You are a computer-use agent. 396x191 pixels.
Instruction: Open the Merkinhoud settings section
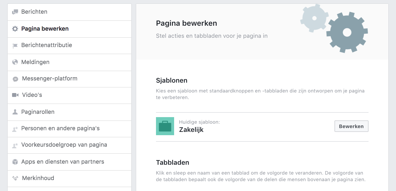click(38, 178)
